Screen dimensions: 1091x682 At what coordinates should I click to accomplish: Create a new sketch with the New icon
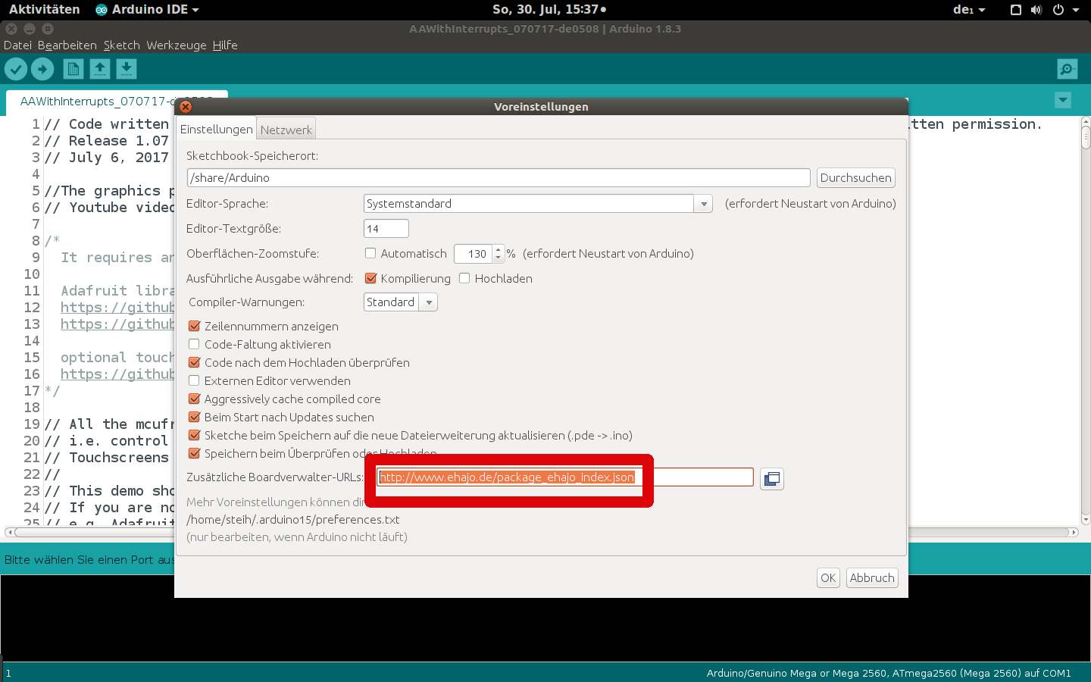coord(73,69)
